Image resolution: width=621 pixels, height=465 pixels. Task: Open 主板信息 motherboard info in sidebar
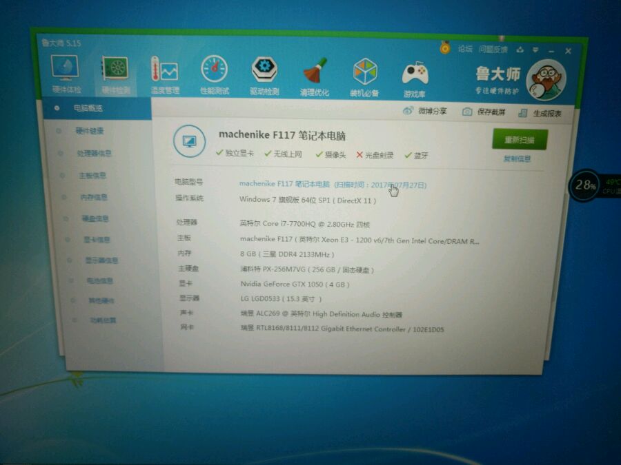click(92, 175)
